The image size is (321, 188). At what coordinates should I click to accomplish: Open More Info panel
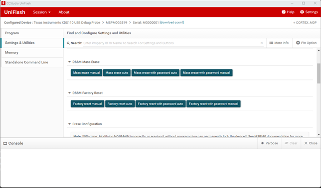pyautogui.click(x=279, y=43)
